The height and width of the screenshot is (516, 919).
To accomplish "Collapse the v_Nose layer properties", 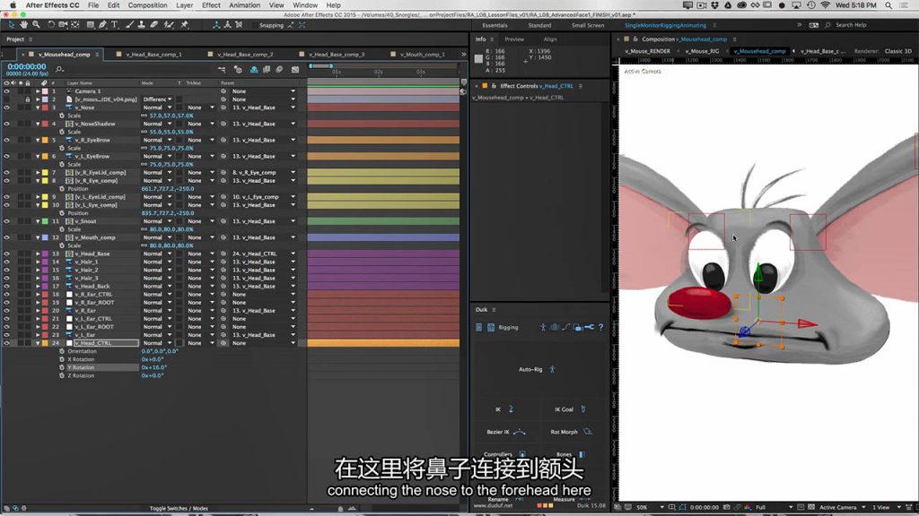I will [x=38, y=107].
